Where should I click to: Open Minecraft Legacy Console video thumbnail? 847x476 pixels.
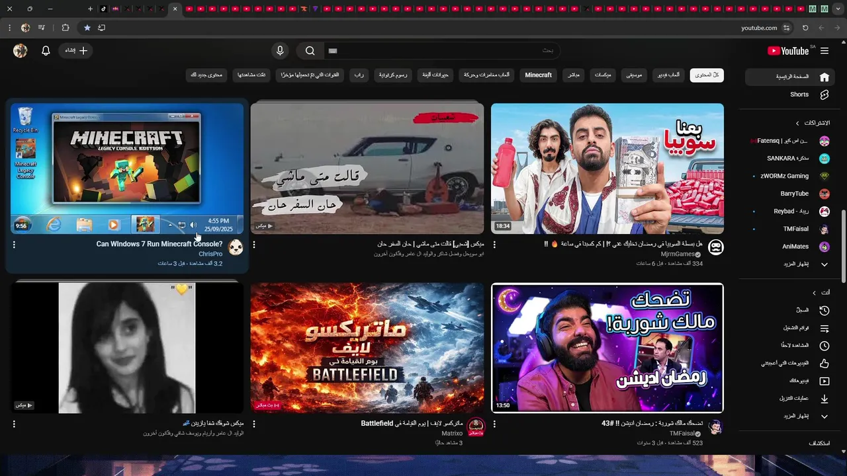[127, 168]
